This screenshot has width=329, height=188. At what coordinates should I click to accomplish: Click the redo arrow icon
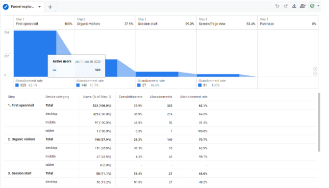click(285, 6)
